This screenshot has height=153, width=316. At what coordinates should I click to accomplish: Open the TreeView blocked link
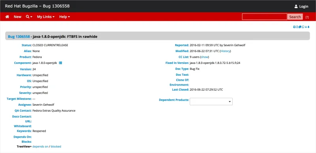(56, 147)
